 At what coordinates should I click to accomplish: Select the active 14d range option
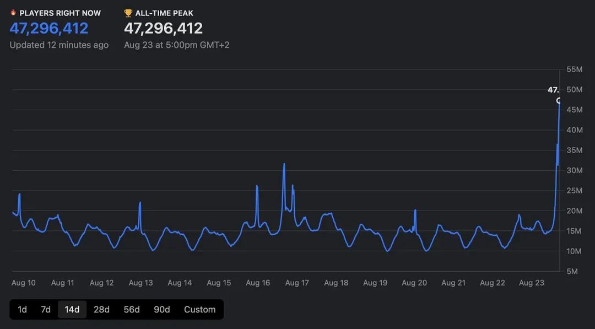pyautogui.click(x=72, y=309)
